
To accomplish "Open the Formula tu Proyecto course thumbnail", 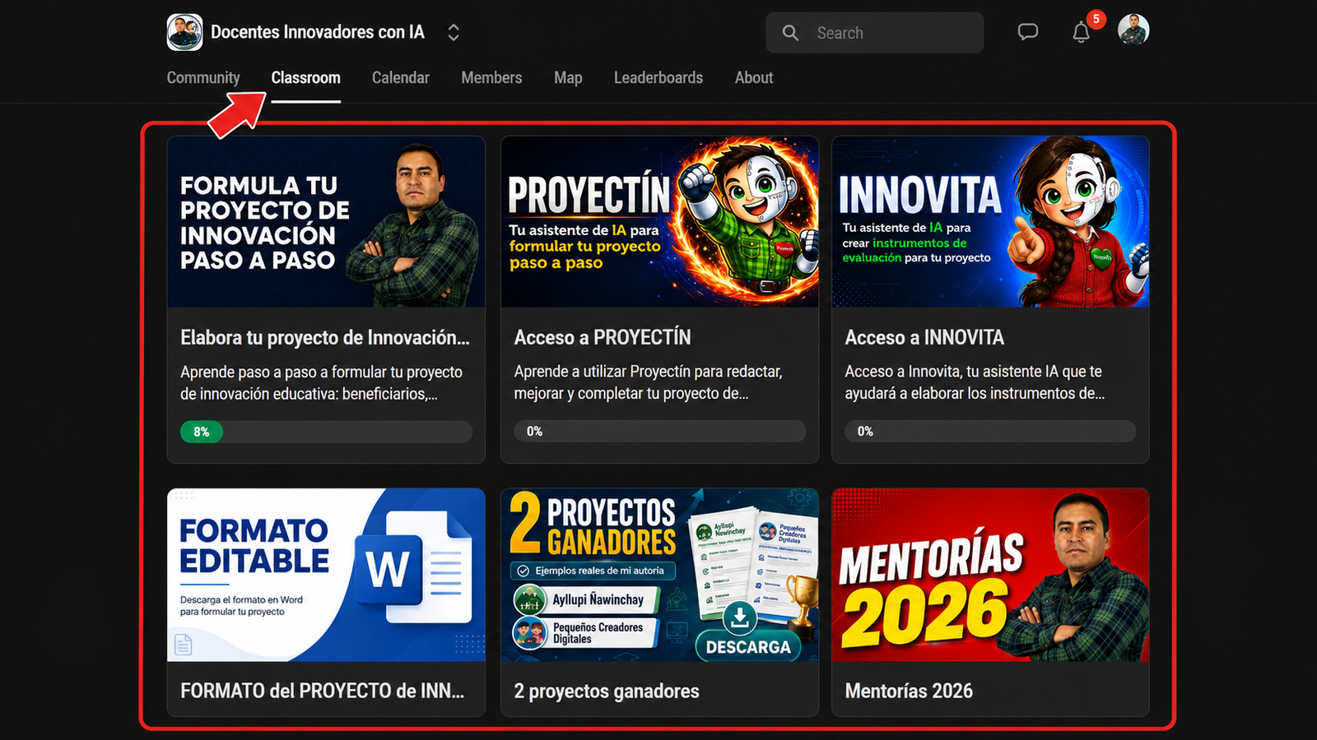I will pyautogui.click(x=326, y=222).
